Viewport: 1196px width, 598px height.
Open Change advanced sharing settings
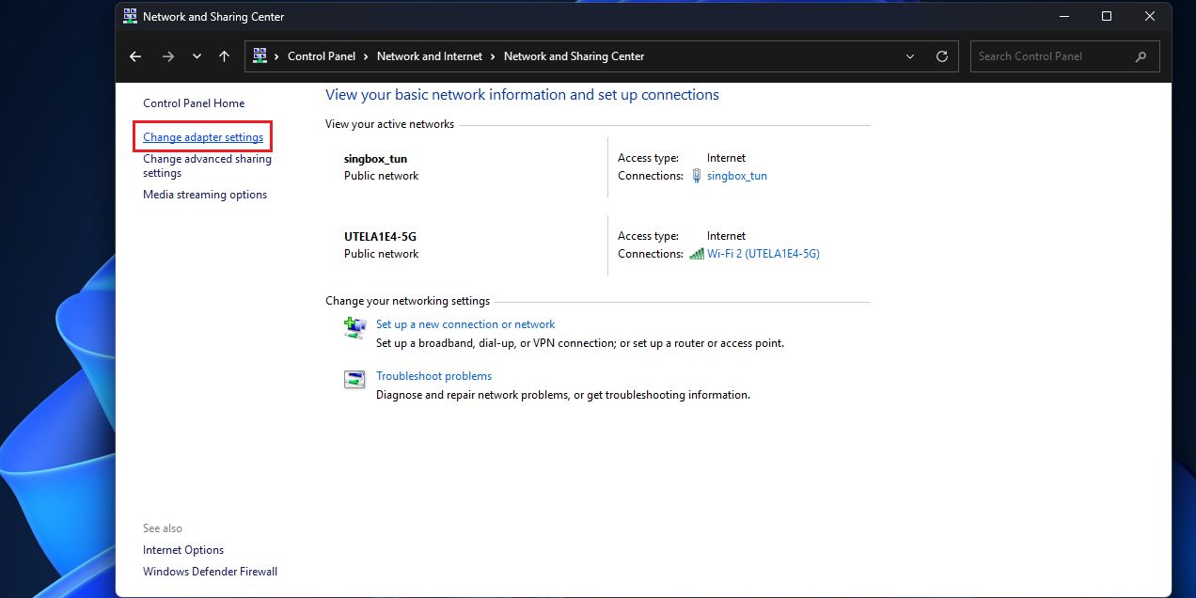click(x=206, y=165)
